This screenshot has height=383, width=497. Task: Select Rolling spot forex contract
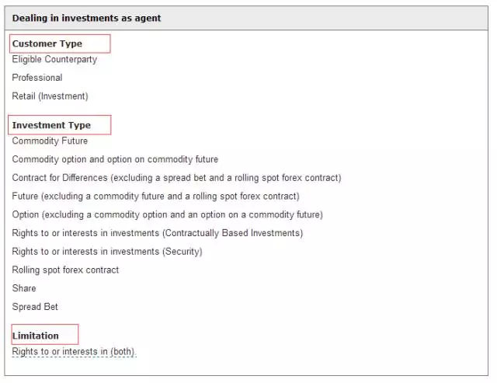tap(65, 270)
